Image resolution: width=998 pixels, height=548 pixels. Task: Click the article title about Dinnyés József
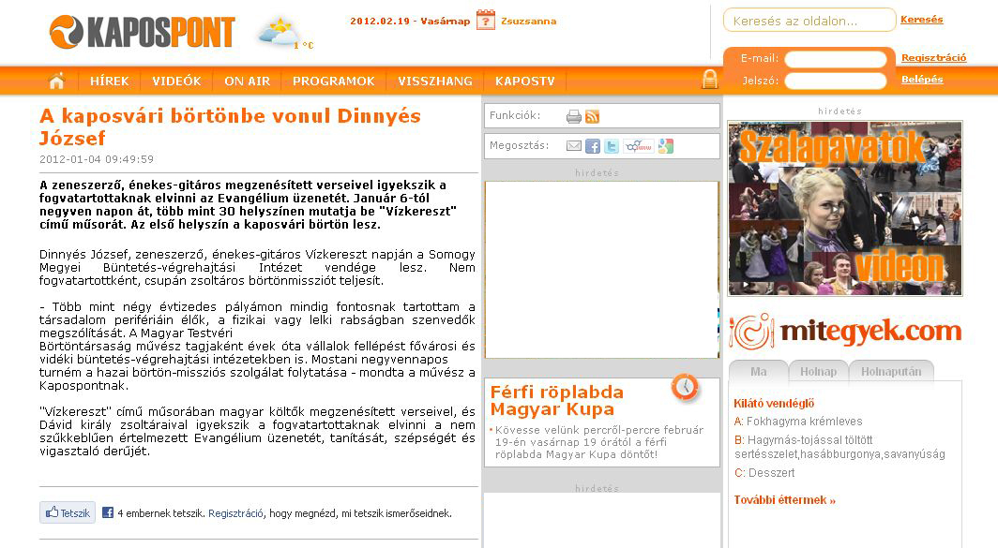[230, 126]
